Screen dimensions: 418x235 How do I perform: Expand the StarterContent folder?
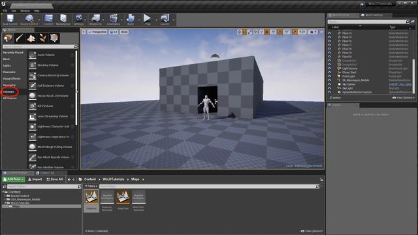point(5,196)
